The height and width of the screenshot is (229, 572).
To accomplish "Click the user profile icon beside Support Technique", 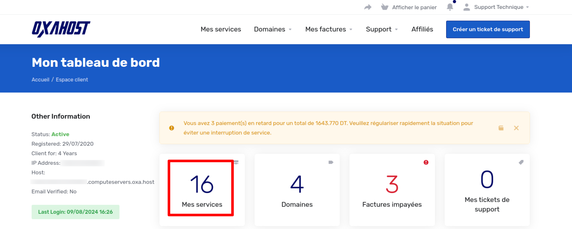I will (467, 7).
